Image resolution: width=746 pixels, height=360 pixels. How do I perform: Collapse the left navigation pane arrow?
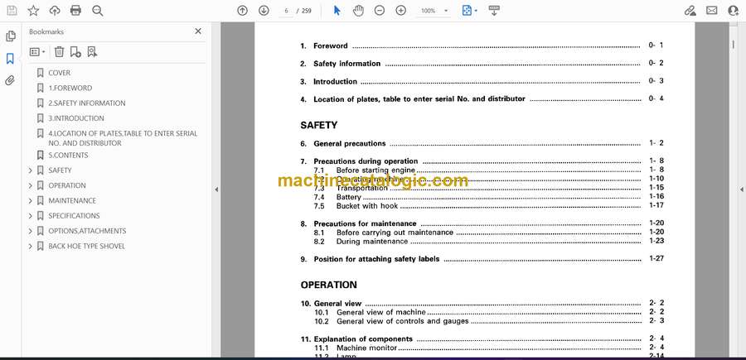tap(216, 190)
